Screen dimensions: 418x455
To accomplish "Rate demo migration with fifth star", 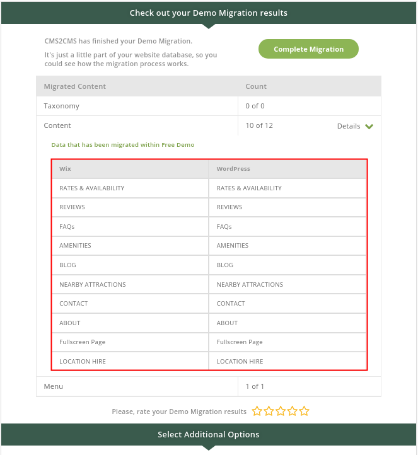I will click(x=304, y=411).
